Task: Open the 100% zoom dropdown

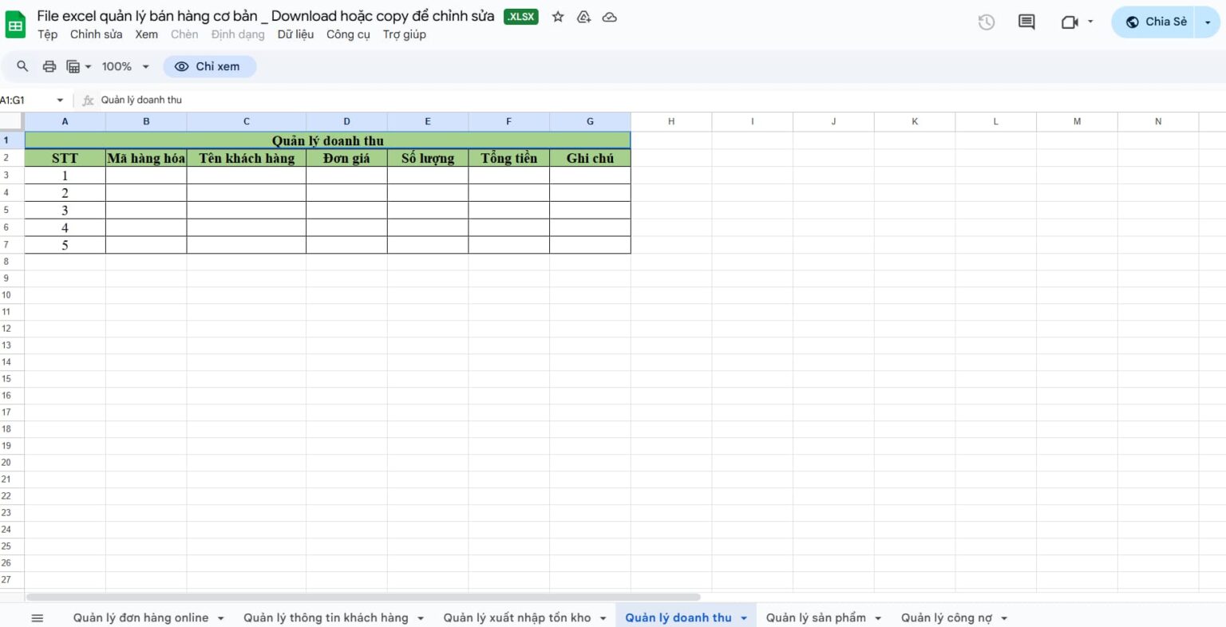Action: (x=125, y=66)
